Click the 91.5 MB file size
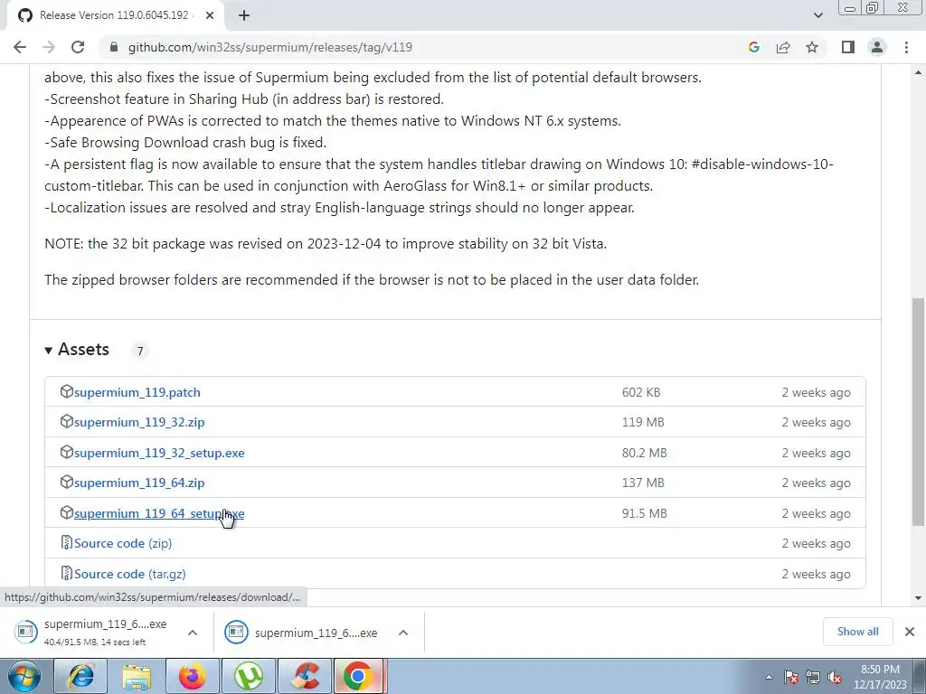The width and height of the screenshot is (926, 694). (x=644, y=513)
